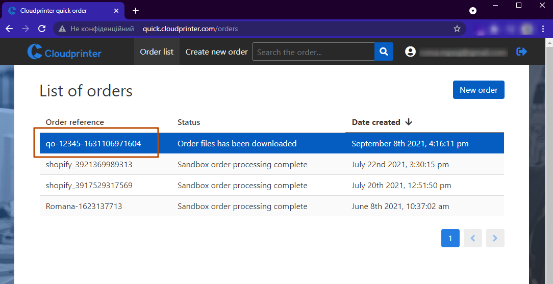Open the Chrome three-dot menu
Viewport: 553px width, 284px height.
coord(543,29)
